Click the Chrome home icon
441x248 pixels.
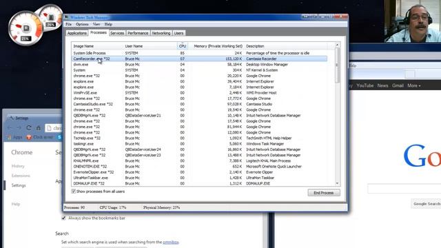[39, 128]
